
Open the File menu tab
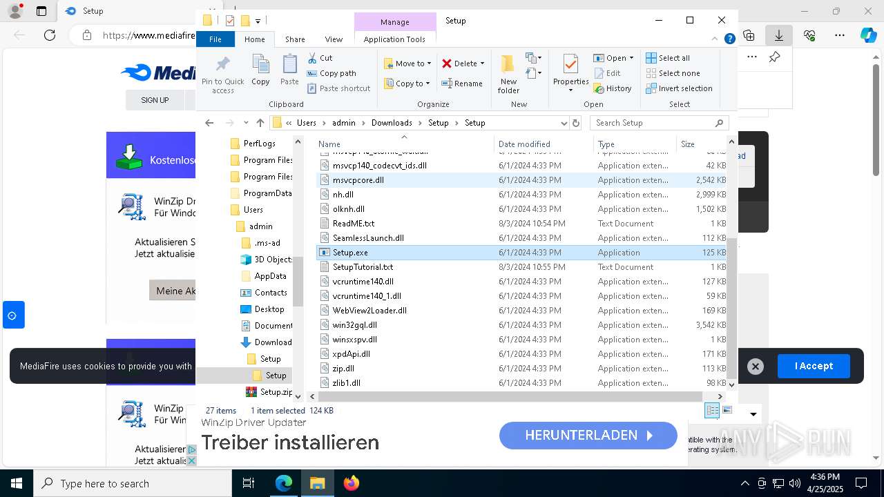click(x=215, y=39)
